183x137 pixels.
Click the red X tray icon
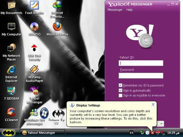tap(152, 132)
